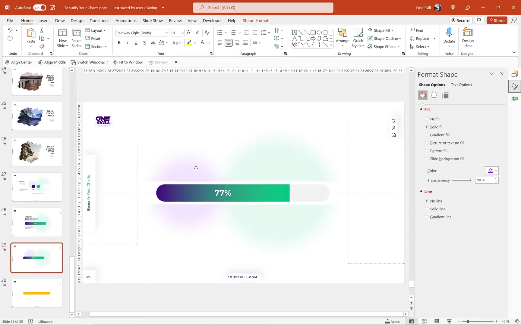Expand the Section dropdown
The width and height of the screenshot is (521, 325).
[96, 47]
